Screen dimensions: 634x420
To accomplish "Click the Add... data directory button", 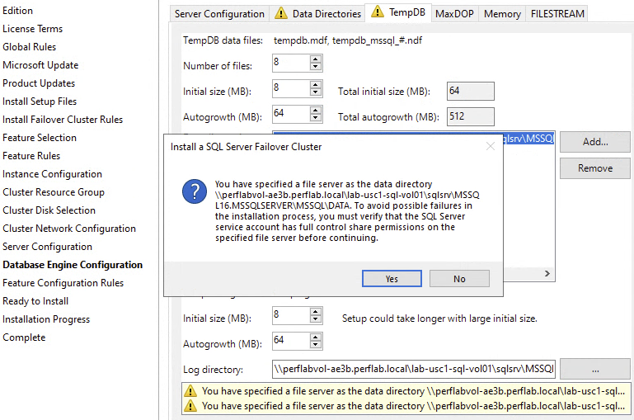I will tap(594, 142).
